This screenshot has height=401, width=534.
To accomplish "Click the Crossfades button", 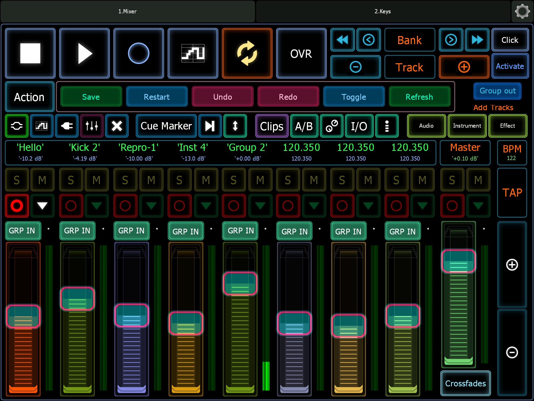I will click(x=465, y=383).
